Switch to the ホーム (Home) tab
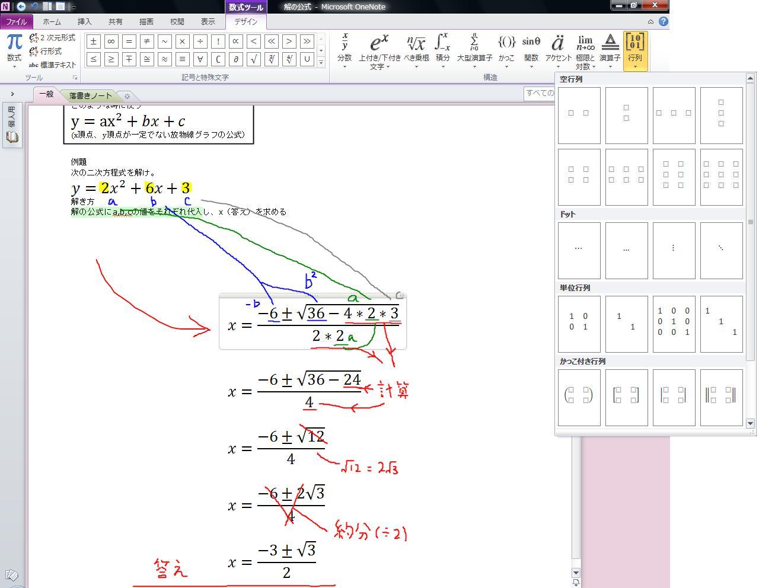This screenshot has height=588, width=759. [52, 21]
